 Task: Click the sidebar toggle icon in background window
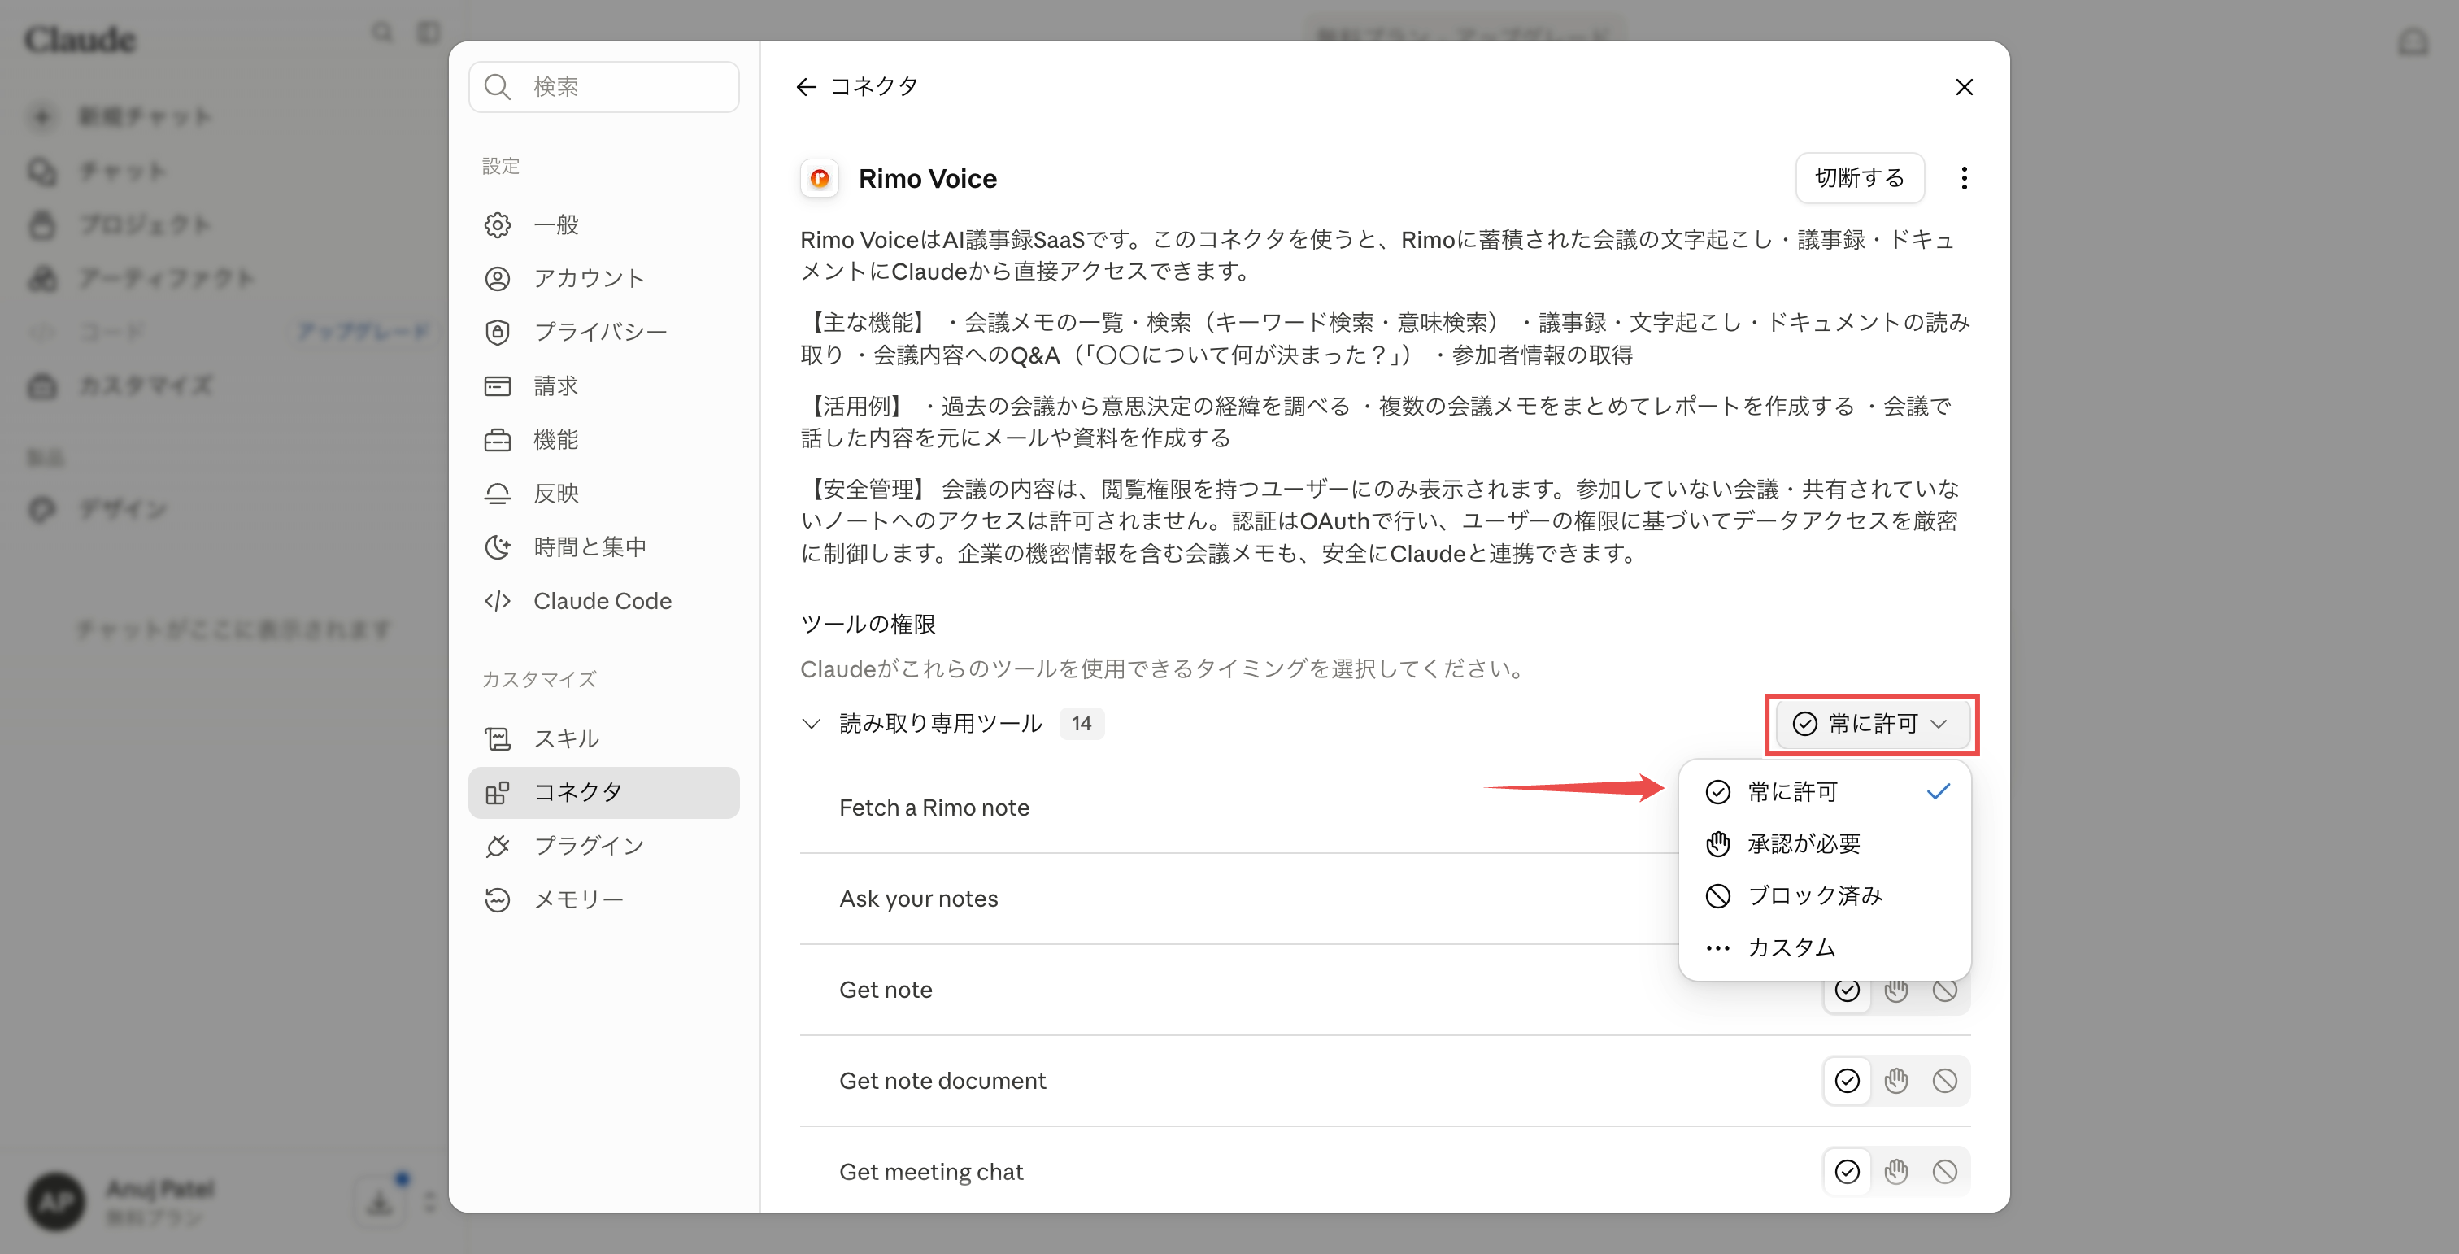coord(429,33)
